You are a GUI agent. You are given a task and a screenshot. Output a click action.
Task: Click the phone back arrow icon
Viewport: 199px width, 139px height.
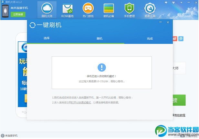coord(24,112)
